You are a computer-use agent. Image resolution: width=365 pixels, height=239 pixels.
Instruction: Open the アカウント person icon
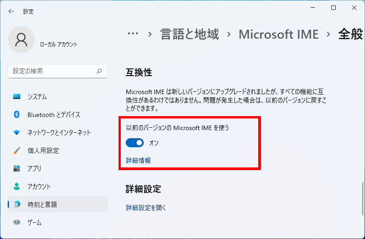point(17,186)
